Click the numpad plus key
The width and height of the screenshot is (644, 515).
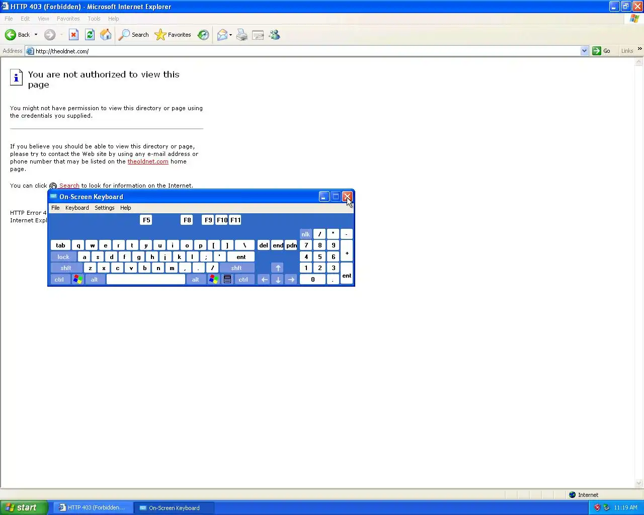point(347,250)
